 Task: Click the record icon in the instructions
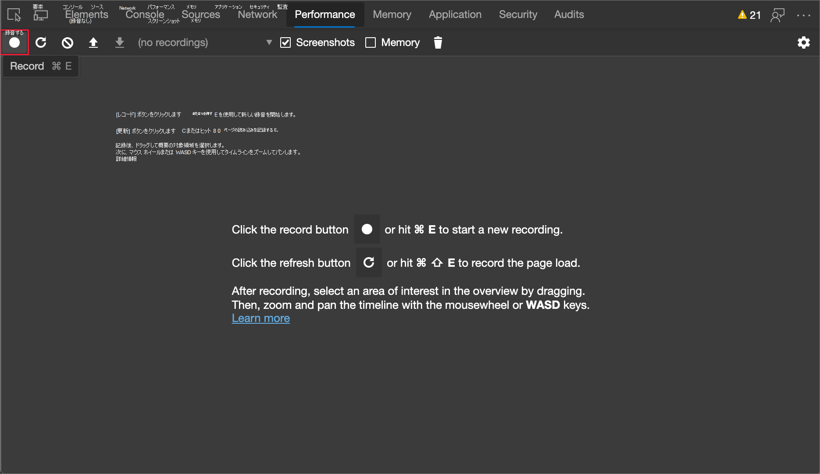pos(367,229)
